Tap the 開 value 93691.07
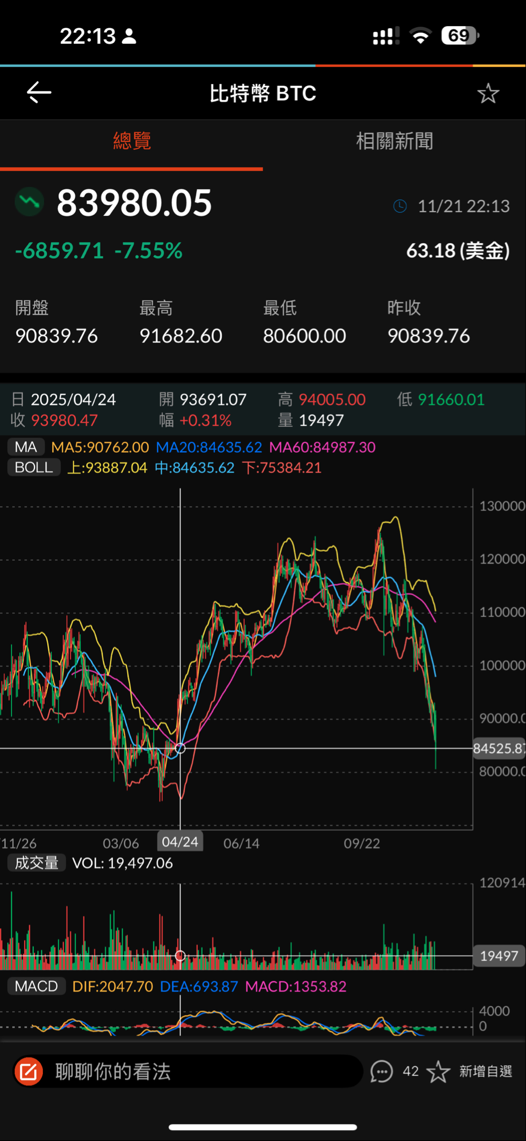The image size is (526, 1141). (x=213, y=399)
